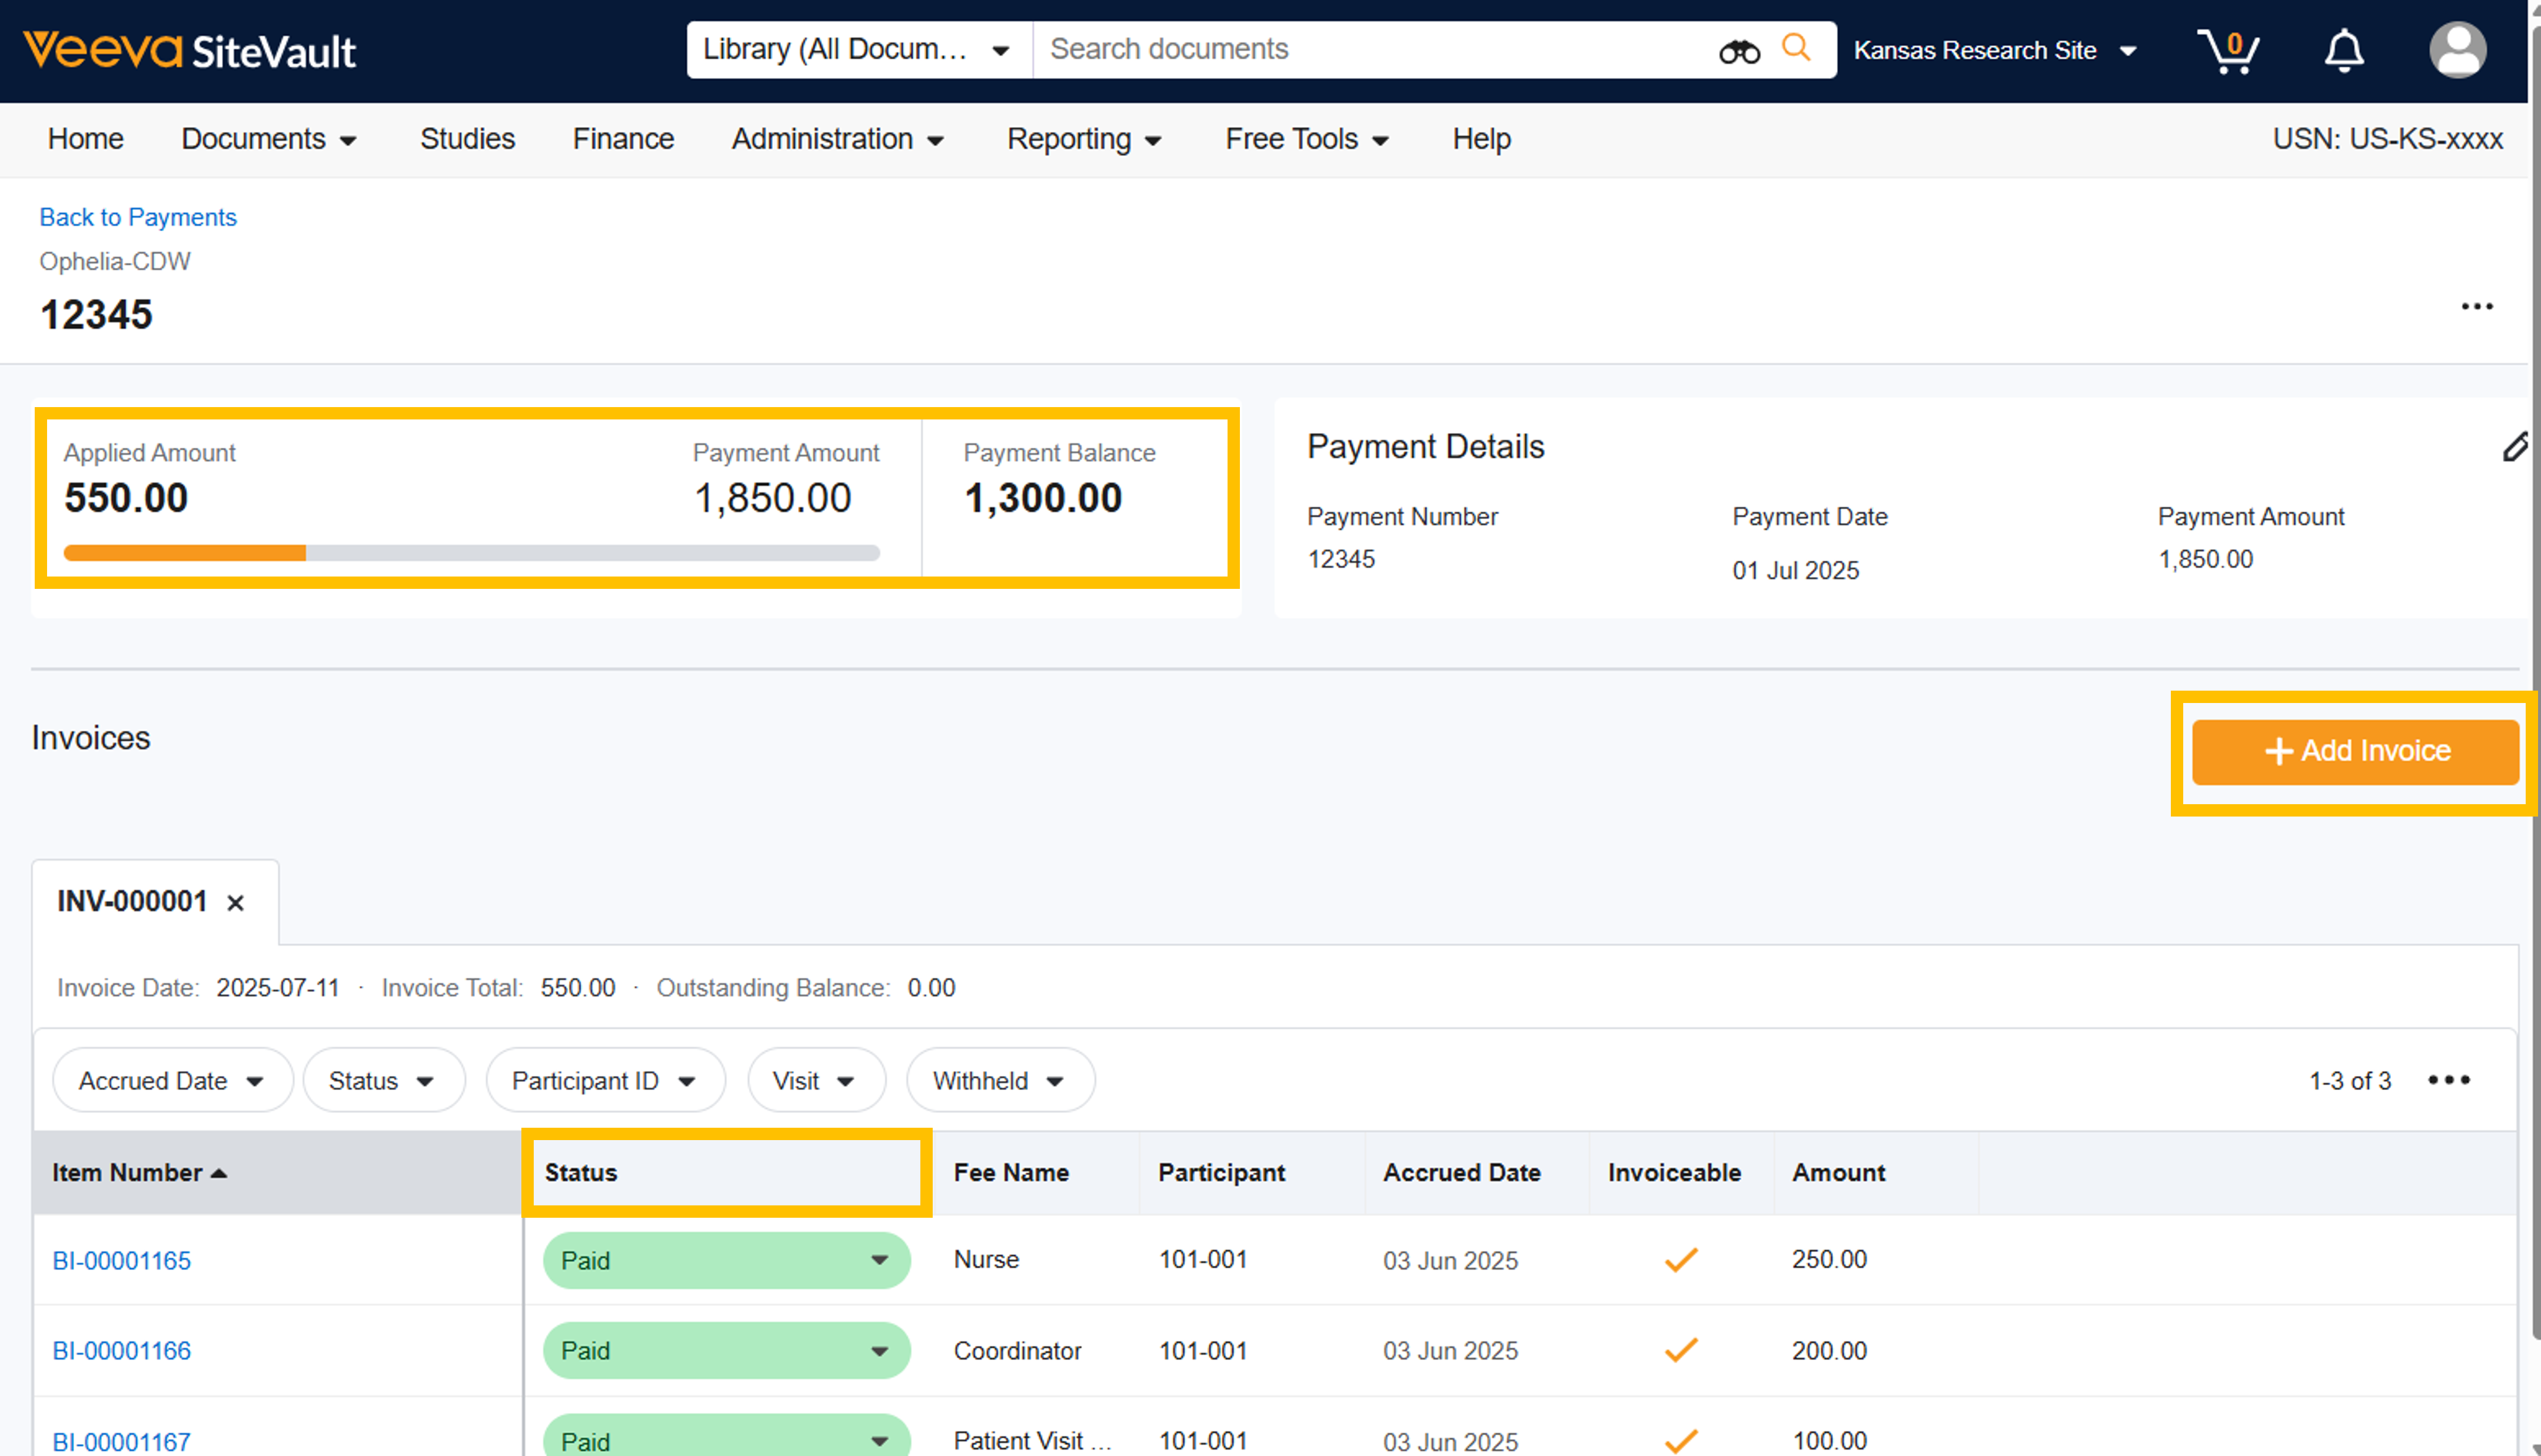Expand the Accrued Date filter
This screenshot has height=1456, width=2541.
coord(172,1081)
